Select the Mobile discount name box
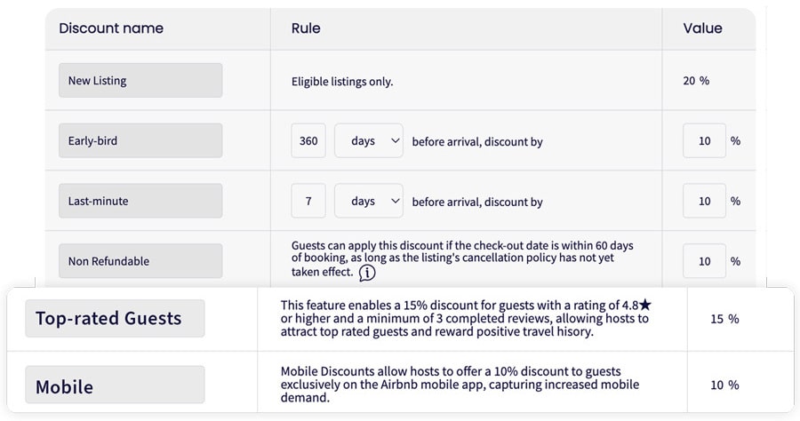The image size is (800, 421). coord(115,385)
